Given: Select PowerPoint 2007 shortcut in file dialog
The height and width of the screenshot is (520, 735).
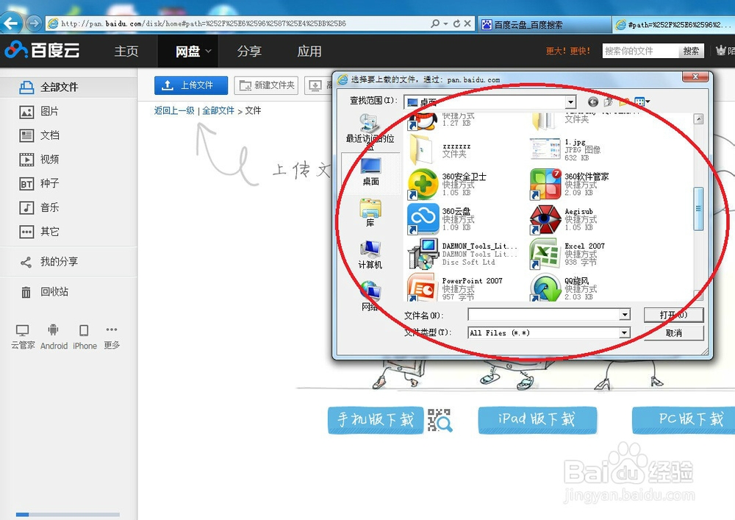Looking at the screenshot, I should 455,288.
